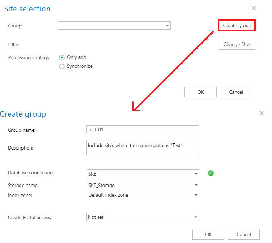Image resolution: width=272 pixels, height=243 pixels.
Task: Open the Group dropdown
Action: coord(167,26)
